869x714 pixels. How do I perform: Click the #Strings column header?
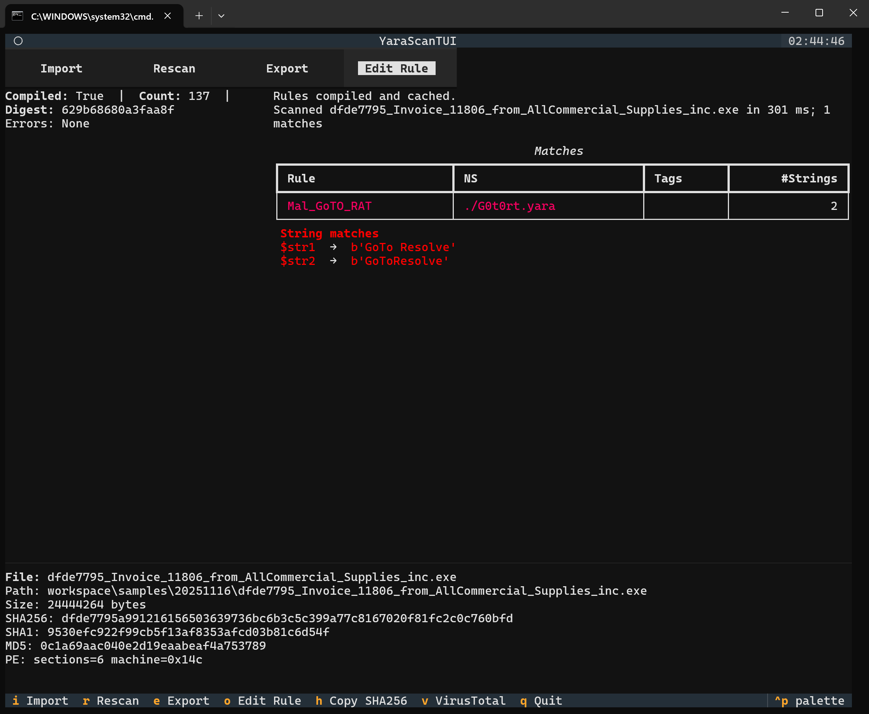(808, 178)
